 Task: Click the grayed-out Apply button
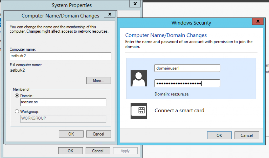125,151
